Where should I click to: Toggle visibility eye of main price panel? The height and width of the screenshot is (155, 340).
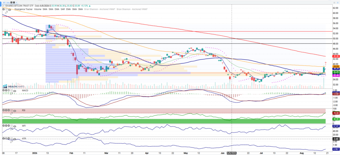10,10
